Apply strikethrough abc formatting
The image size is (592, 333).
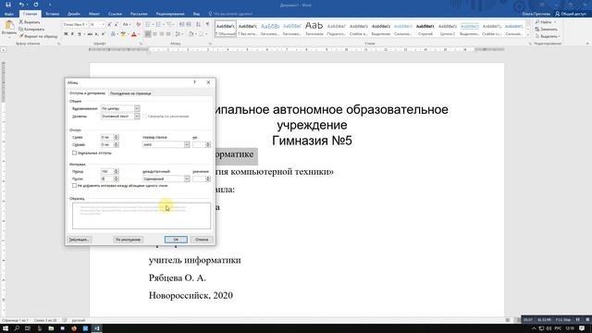tap(90, 34)
